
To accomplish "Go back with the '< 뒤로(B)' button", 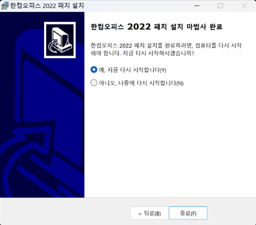I will click(x=149, y=213).
